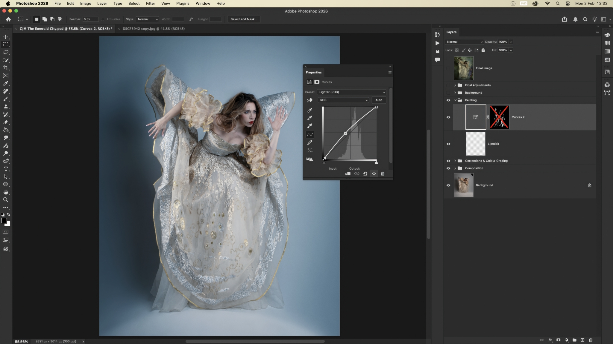Screen dimensions: 613x344
Task: Select the Lasso tool
Action: click(x=6, y=52)
